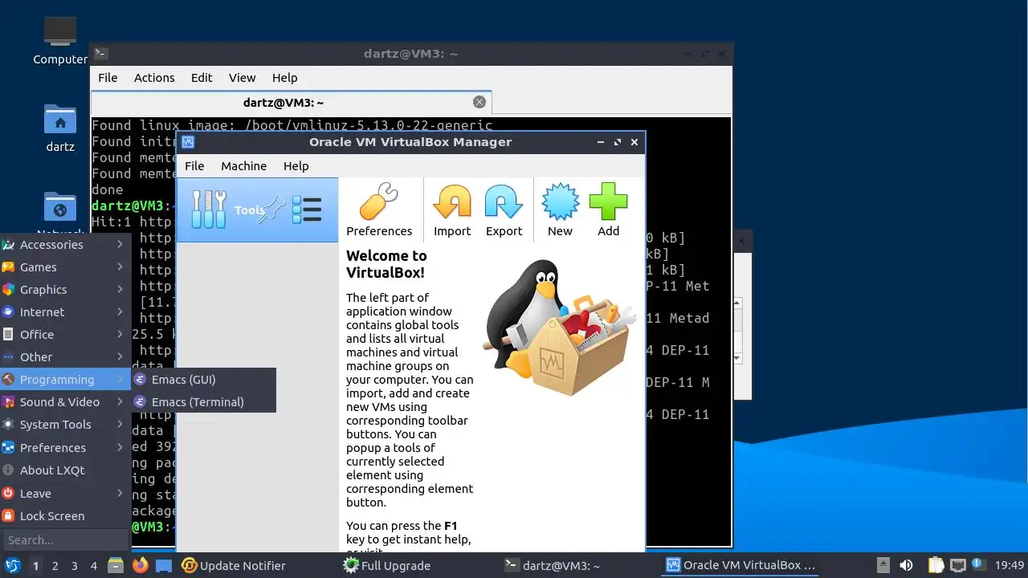Close the dartz@VM3 terminal tab
Screen dimensions: 1028x578
479,102
